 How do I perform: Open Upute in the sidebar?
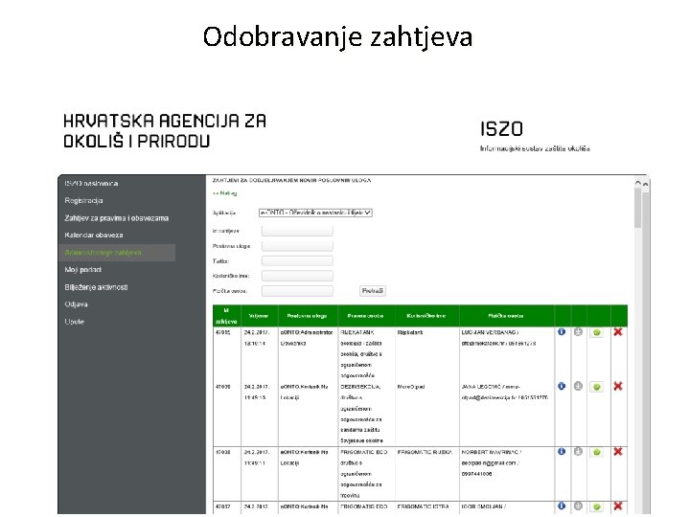point(74,322)
